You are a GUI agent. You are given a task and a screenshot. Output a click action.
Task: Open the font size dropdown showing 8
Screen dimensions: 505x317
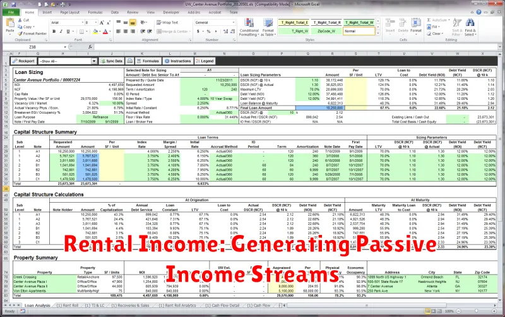[96, 23]
